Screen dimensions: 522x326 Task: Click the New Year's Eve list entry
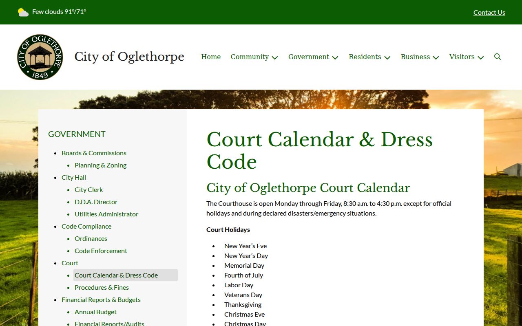coord(246,246)
